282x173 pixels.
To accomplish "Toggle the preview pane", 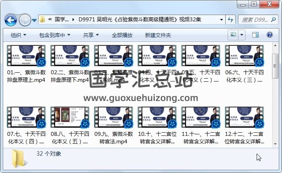I will (x=255, y=35).
